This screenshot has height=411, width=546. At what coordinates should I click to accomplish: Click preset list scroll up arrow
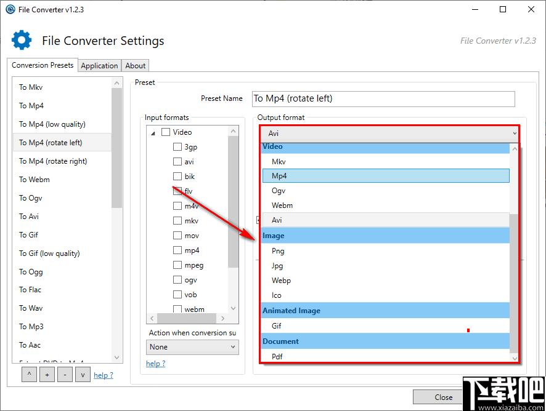pyautogui.click(x=116, y=83)
